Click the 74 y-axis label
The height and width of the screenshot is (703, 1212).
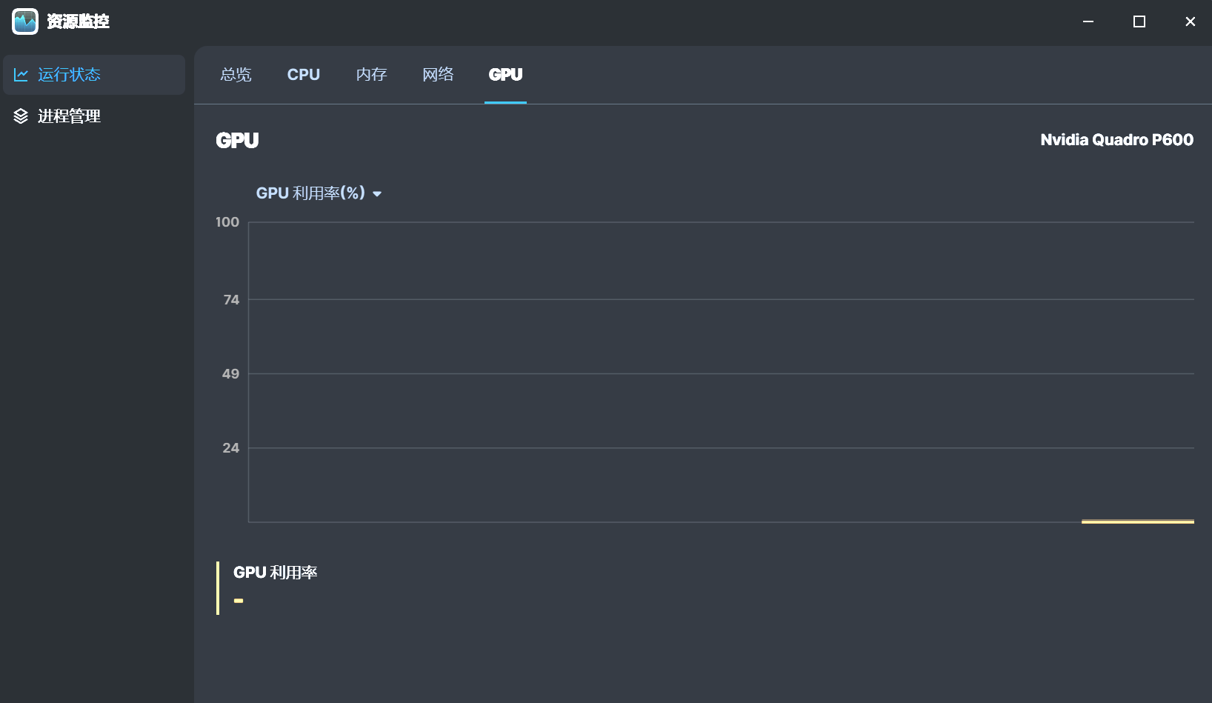[x=231, y=300]
